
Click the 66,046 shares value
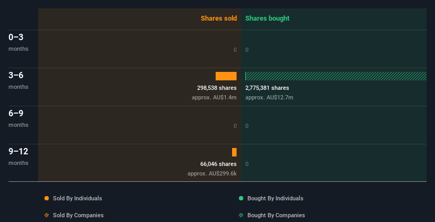[x=218, y=164]
